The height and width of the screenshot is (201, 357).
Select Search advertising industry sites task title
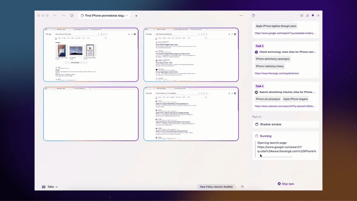(288, 92)
